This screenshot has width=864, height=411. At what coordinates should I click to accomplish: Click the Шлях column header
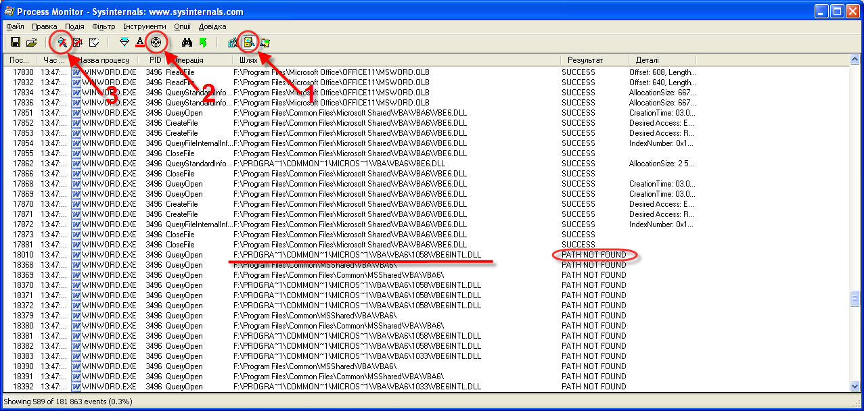[396, 60]
